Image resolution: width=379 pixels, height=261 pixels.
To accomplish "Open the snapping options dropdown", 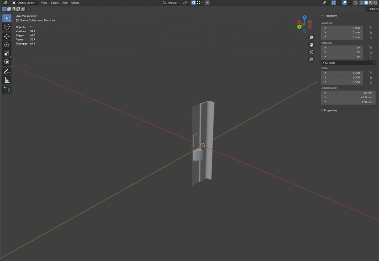I will tap(199, 3).
